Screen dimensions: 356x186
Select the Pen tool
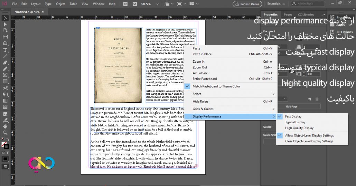[x=5, y=62]
